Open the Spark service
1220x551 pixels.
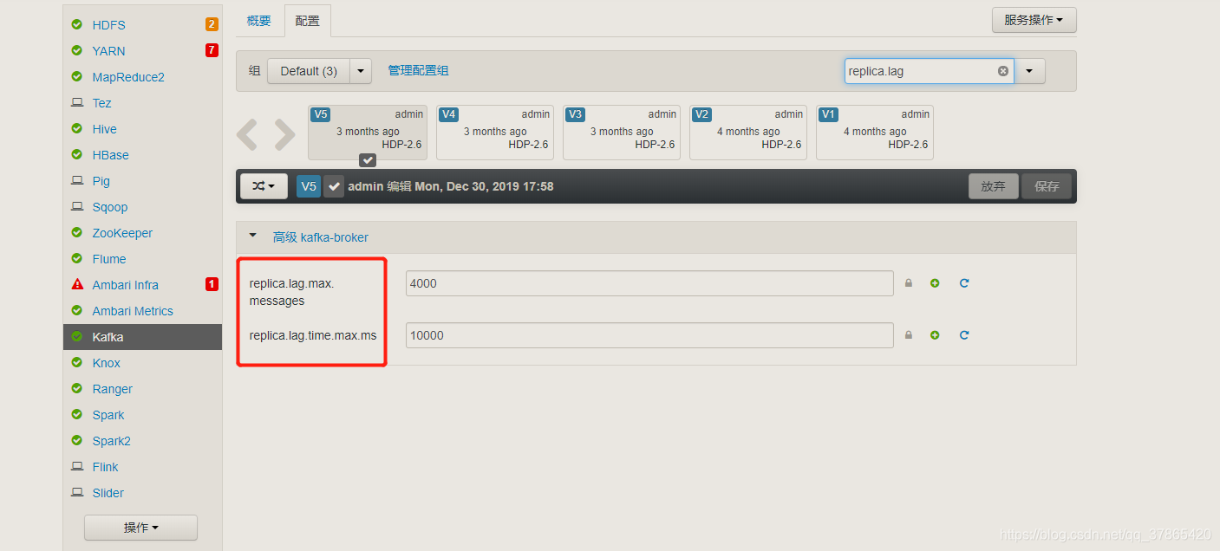(x=108, y=415)
